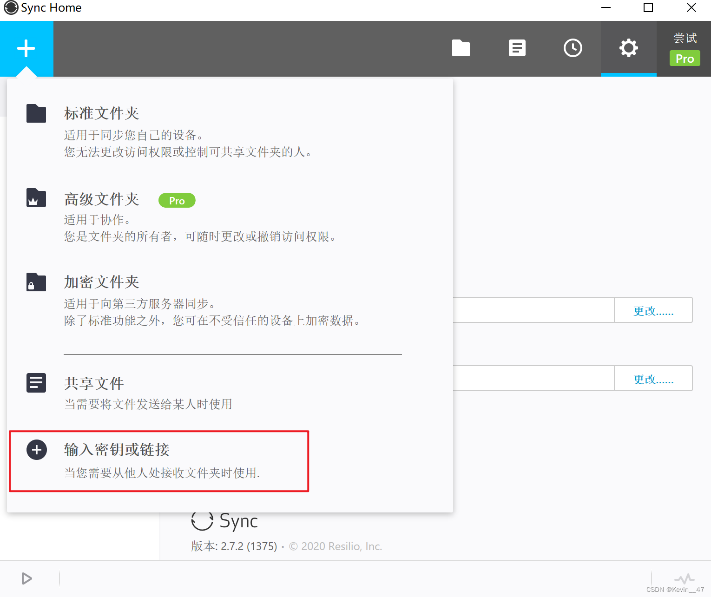Open preferences with the gear icon

[x=628, y=48]
